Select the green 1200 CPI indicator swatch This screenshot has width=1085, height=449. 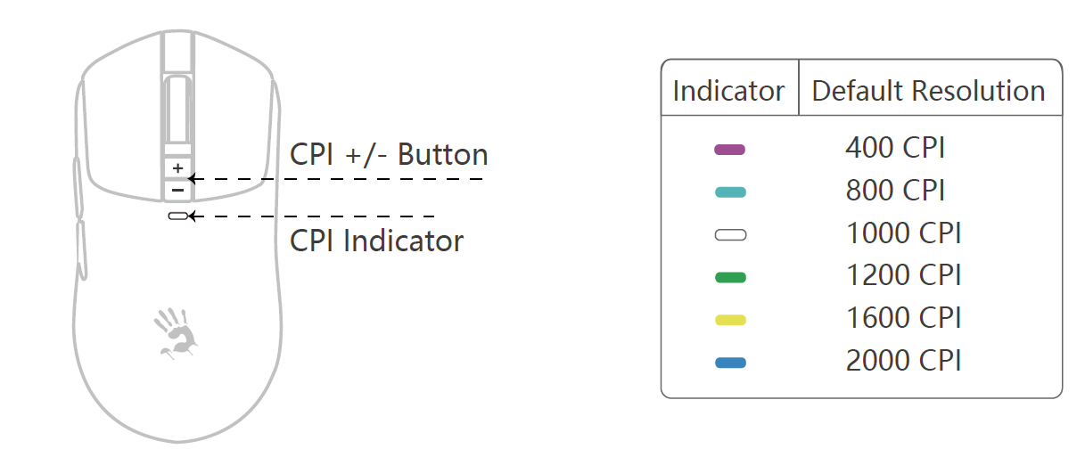(x=730, y=278)
